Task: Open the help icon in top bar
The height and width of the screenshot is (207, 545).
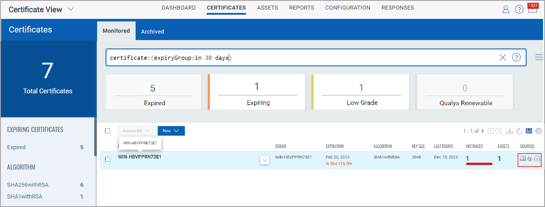Action: [519, 10]
